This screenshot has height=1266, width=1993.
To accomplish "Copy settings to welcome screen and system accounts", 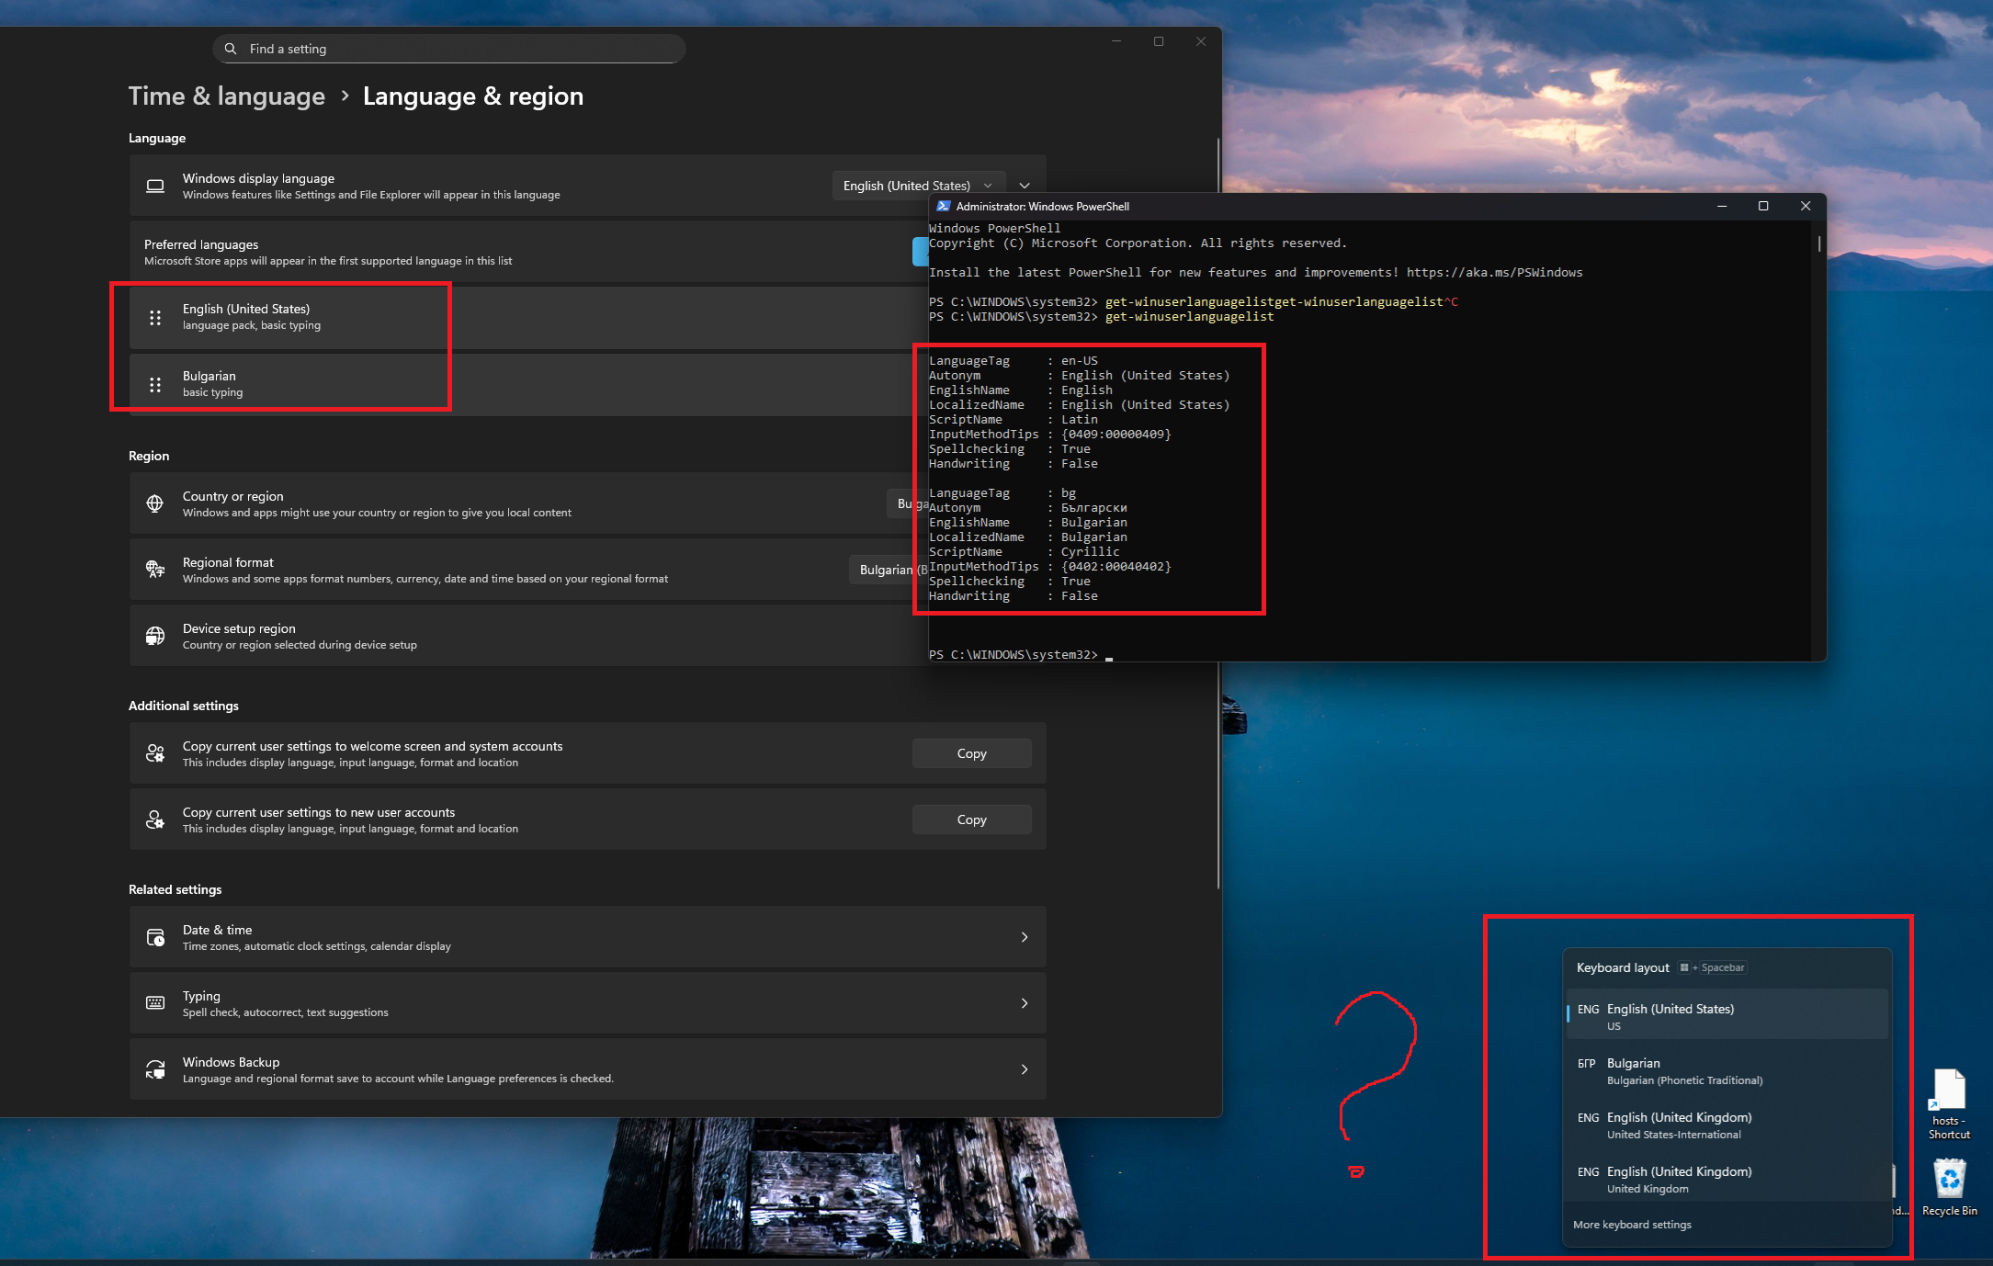I will point(971,753).
